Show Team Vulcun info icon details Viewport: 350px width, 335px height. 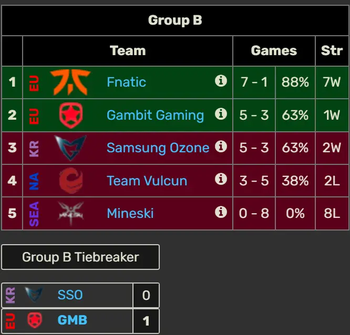(x=221, y=179)
